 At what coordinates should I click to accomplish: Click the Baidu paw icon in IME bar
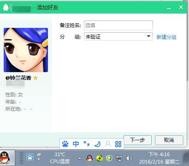click(65, 144)
